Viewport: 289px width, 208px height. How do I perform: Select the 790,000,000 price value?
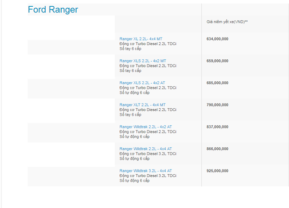[x=217, y=104]
